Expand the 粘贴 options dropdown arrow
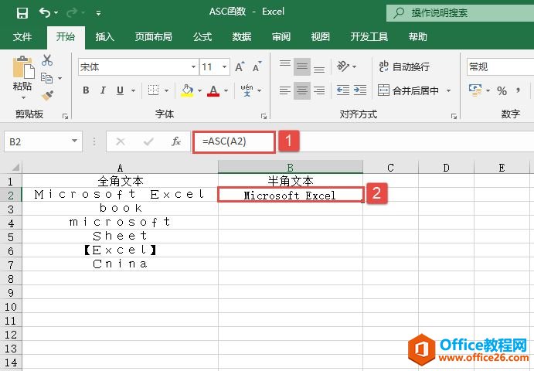The height and width of the screenshot is (371, 534). (x=23, y=97)
